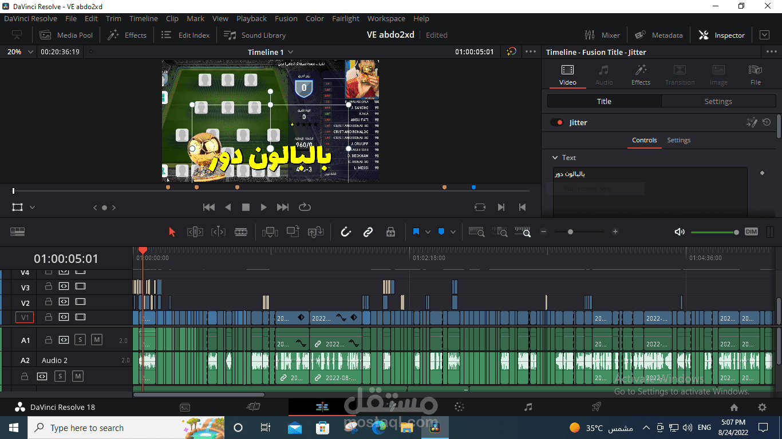Click the Replace Clip icon

tap(316, 232)
